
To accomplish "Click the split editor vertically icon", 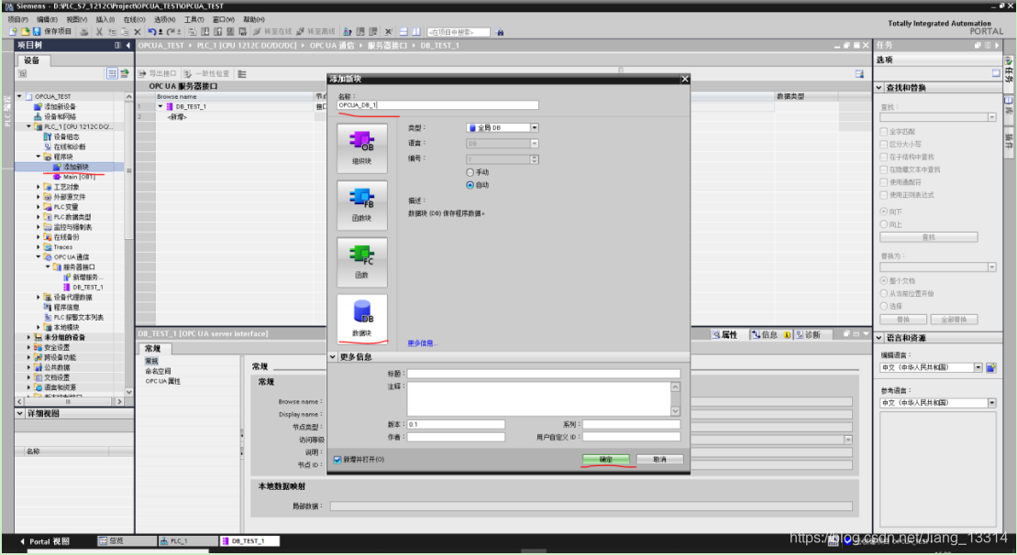I will click(415, 31).
